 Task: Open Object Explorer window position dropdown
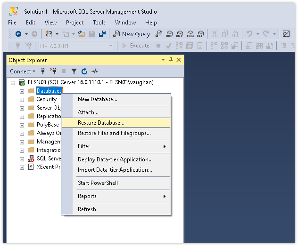[163, 60]
